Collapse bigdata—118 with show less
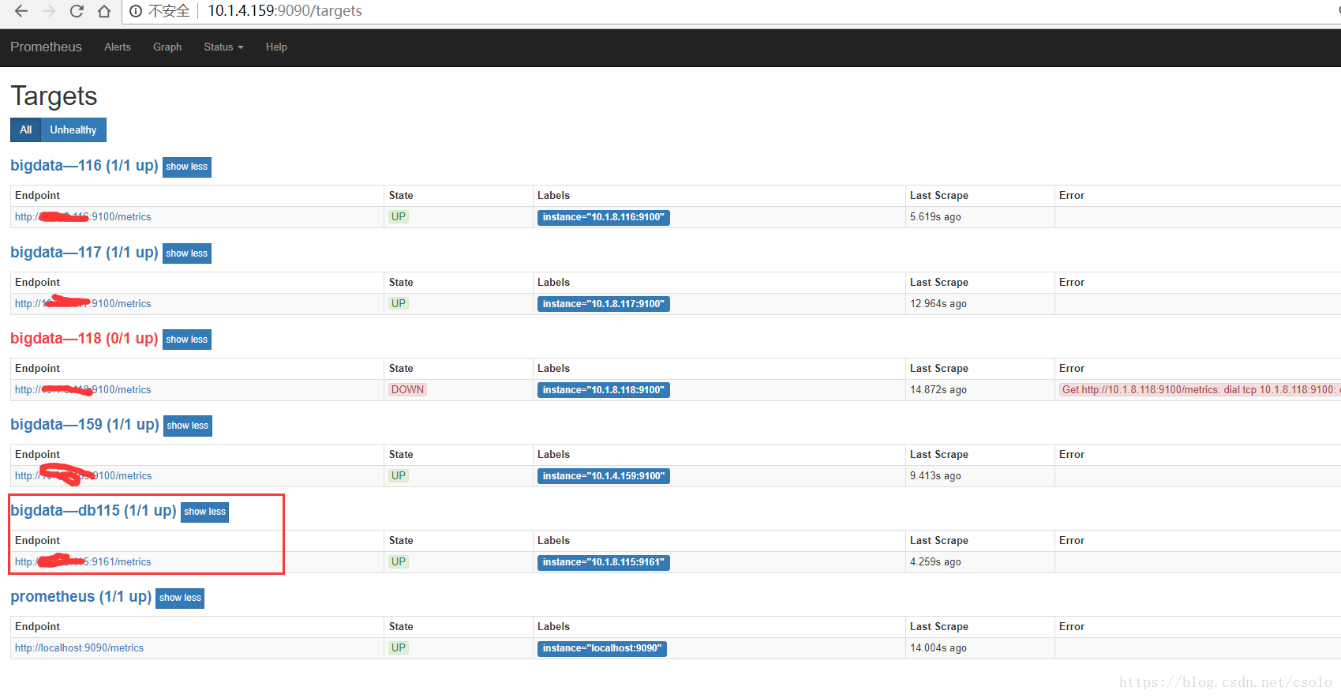Image resolution: width=1341 pixels, height=698 pixels. 187,340
